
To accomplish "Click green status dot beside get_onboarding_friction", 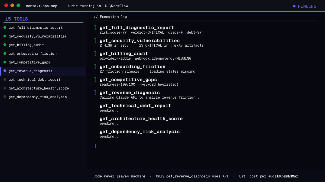I will click(5, 54).
